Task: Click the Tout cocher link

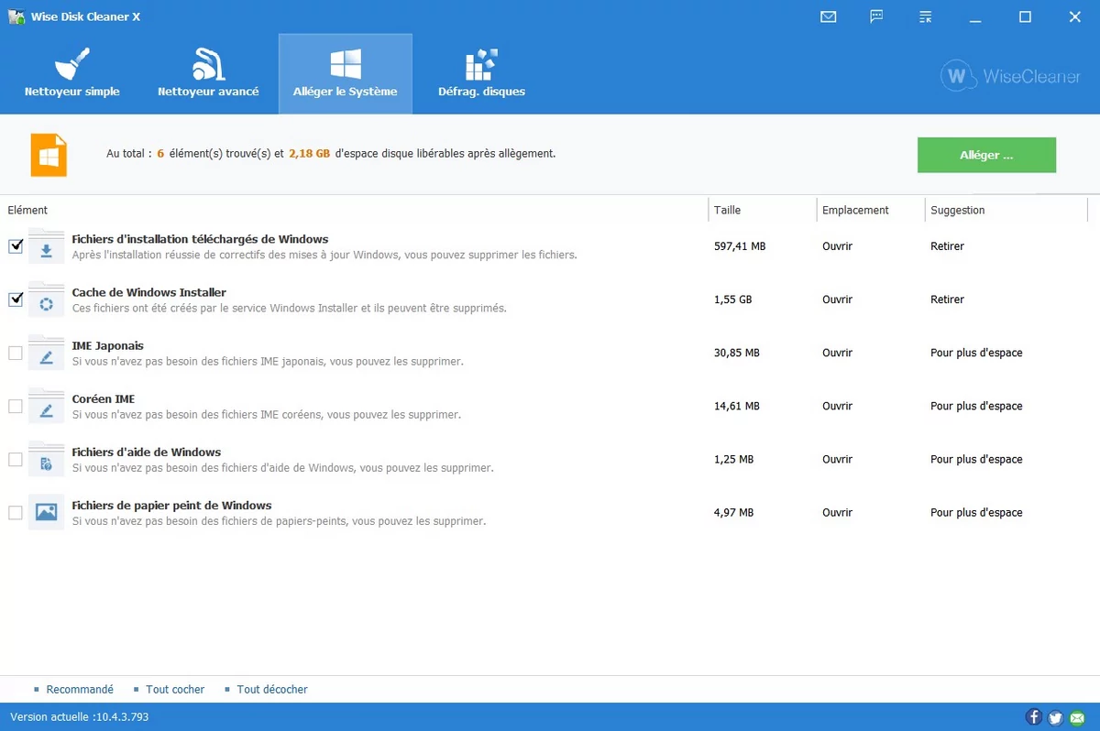Action: click(175, 690)
